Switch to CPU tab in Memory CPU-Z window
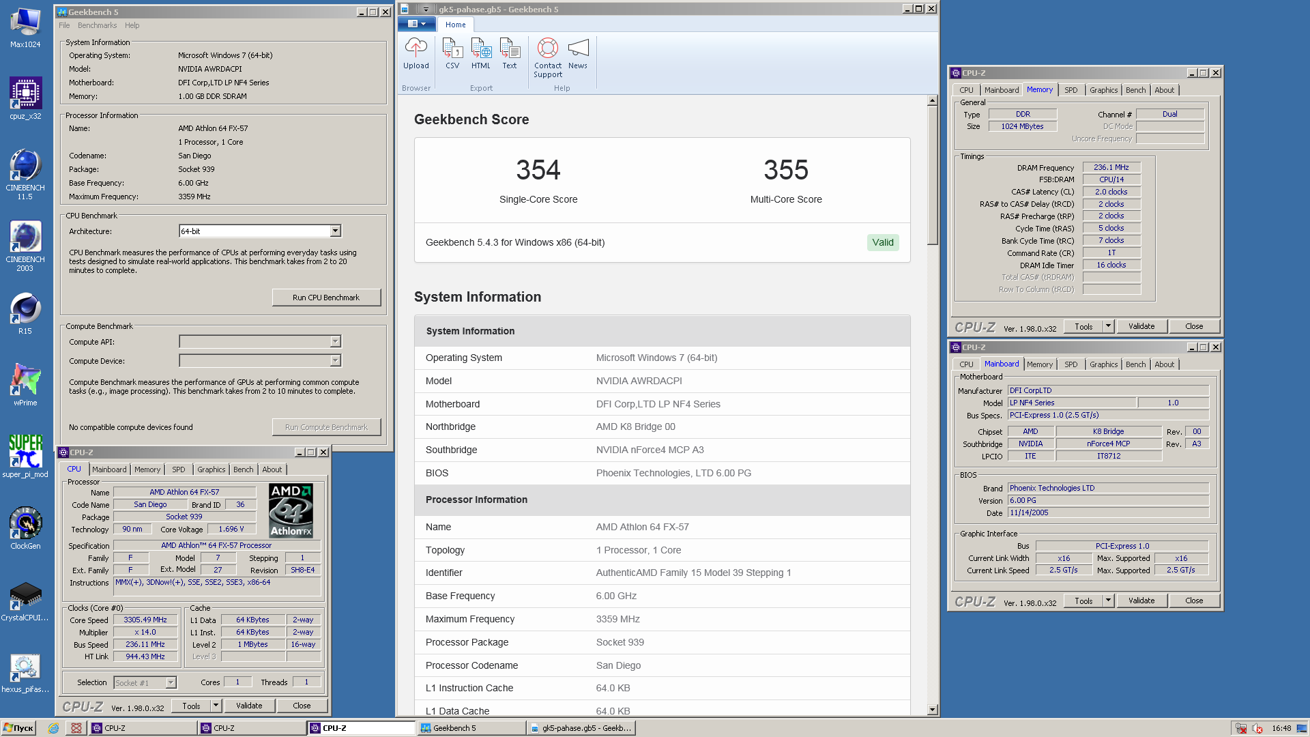 pyautogui.click(x=966, y=90)
